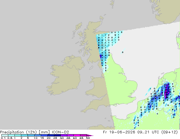Click the 1–2 mm legend color box

coord(18,135)
